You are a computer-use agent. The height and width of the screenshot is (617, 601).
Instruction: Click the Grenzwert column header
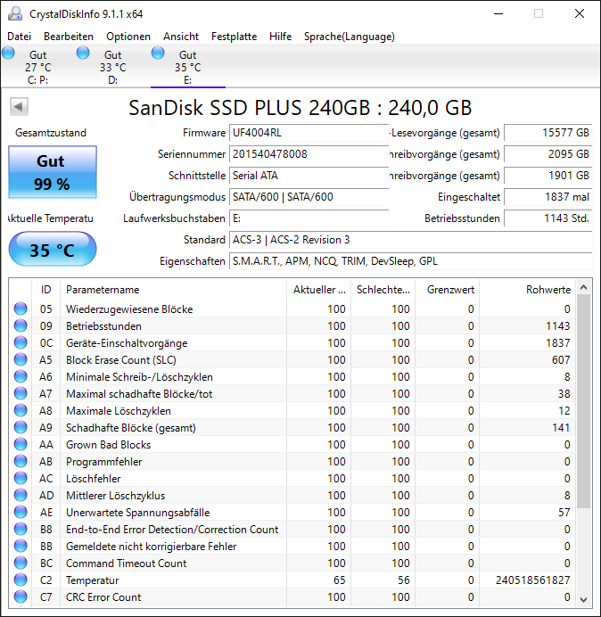[447, 290]
